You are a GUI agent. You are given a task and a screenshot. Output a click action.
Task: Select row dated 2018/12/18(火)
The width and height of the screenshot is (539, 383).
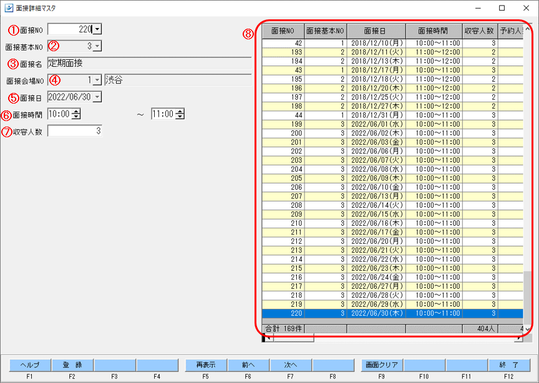pyautogui.click(x=392, y=79)
